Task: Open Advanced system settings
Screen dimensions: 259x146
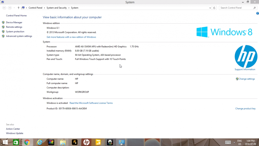Action: (x=19, y=36)
